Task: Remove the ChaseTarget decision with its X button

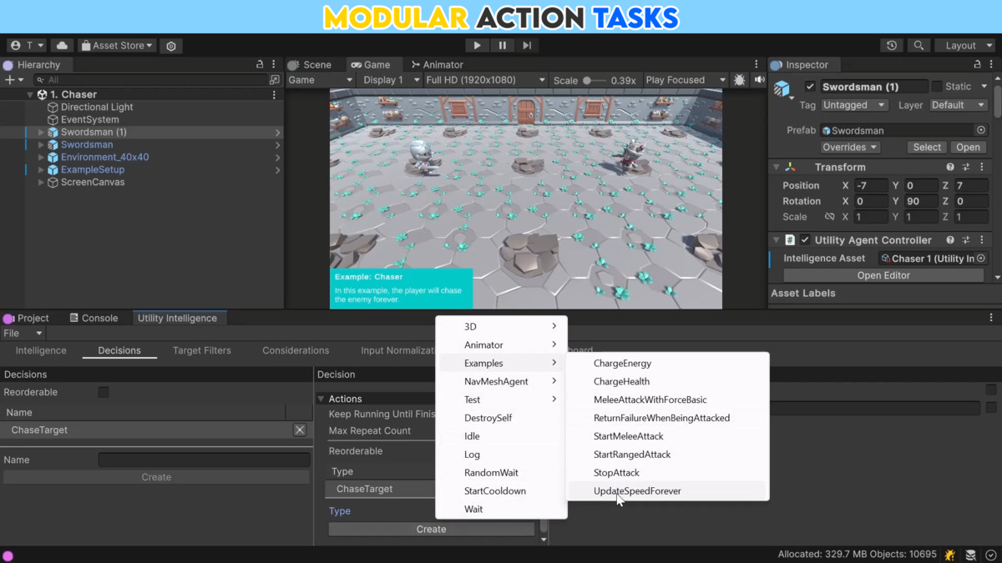Action: (300, 430)
